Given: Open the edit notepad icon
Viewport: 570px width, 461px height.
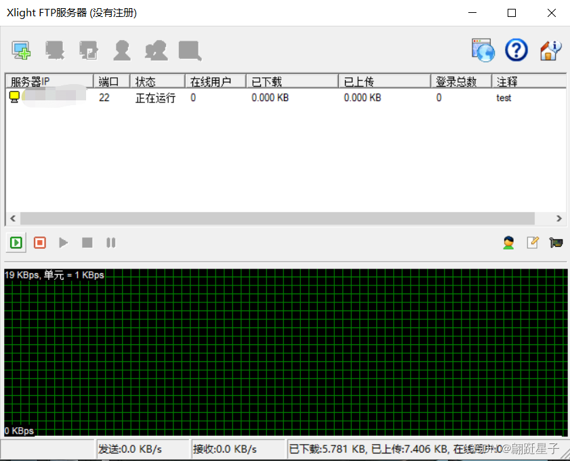Looking at the screenshot, I should pyautogui.click(x=533, y=243).
